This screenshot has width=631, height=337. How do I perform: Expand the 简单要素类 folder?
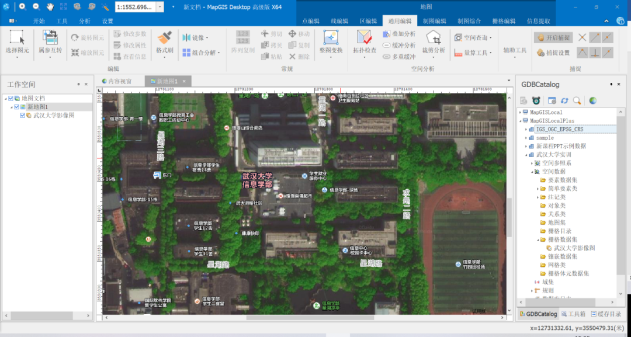538,189
